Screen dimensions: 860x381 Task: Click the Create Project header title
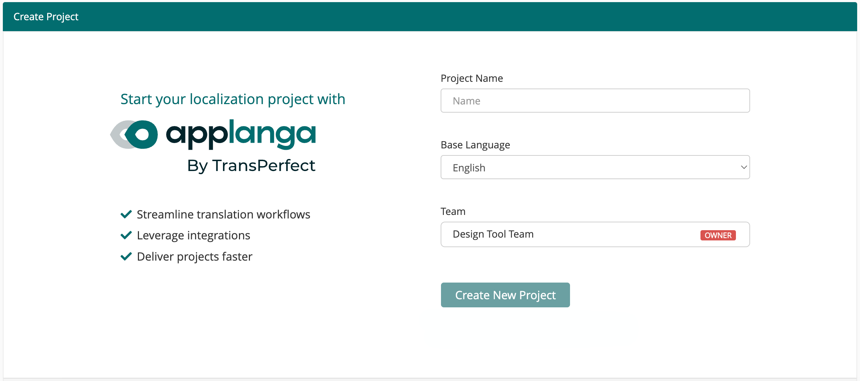(46, 17)
